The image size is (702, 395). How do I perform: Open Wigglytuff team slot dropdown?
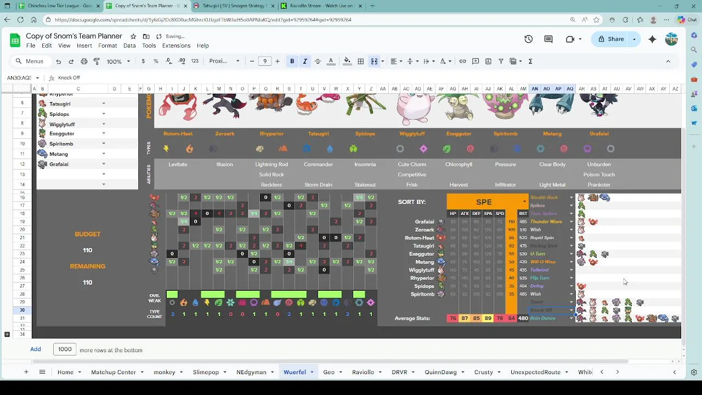pos(104,124)
